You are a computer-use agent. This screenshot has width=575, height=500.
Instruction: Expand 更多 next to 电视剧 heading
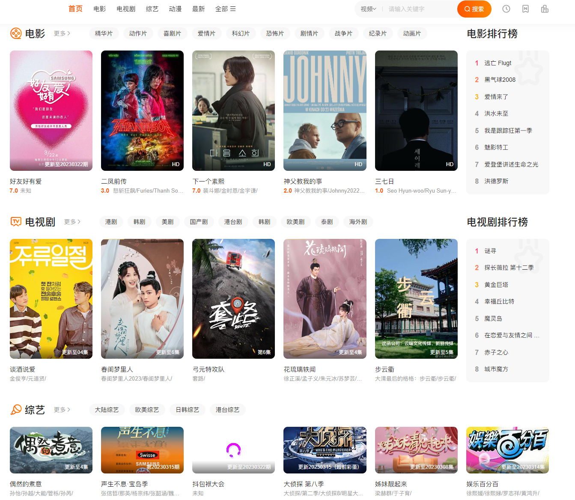click(x=72, y=222)
